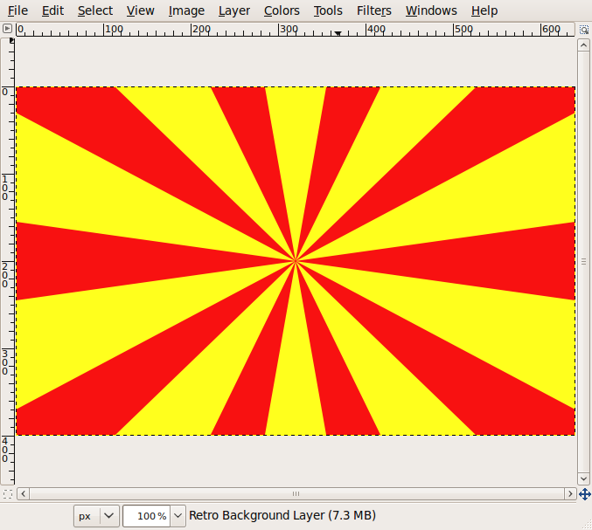The image size is (592, 530).
Task: Open the Image menu
Action: coord(186,10)
